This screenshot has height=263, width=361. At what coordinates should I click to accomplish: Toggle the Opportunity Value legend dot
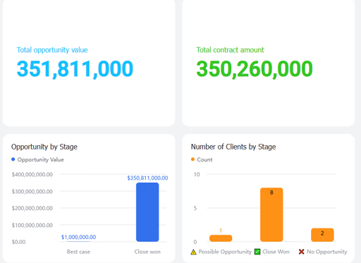[x=13, y=159]
